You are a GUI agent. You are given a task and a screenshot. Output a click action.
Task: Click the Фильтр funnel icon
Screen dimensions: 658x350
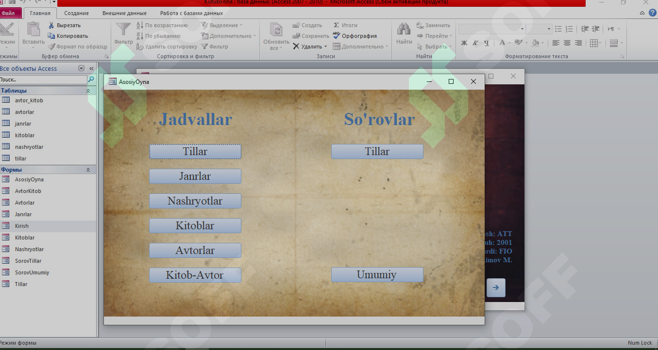click(x=123, y=30)
